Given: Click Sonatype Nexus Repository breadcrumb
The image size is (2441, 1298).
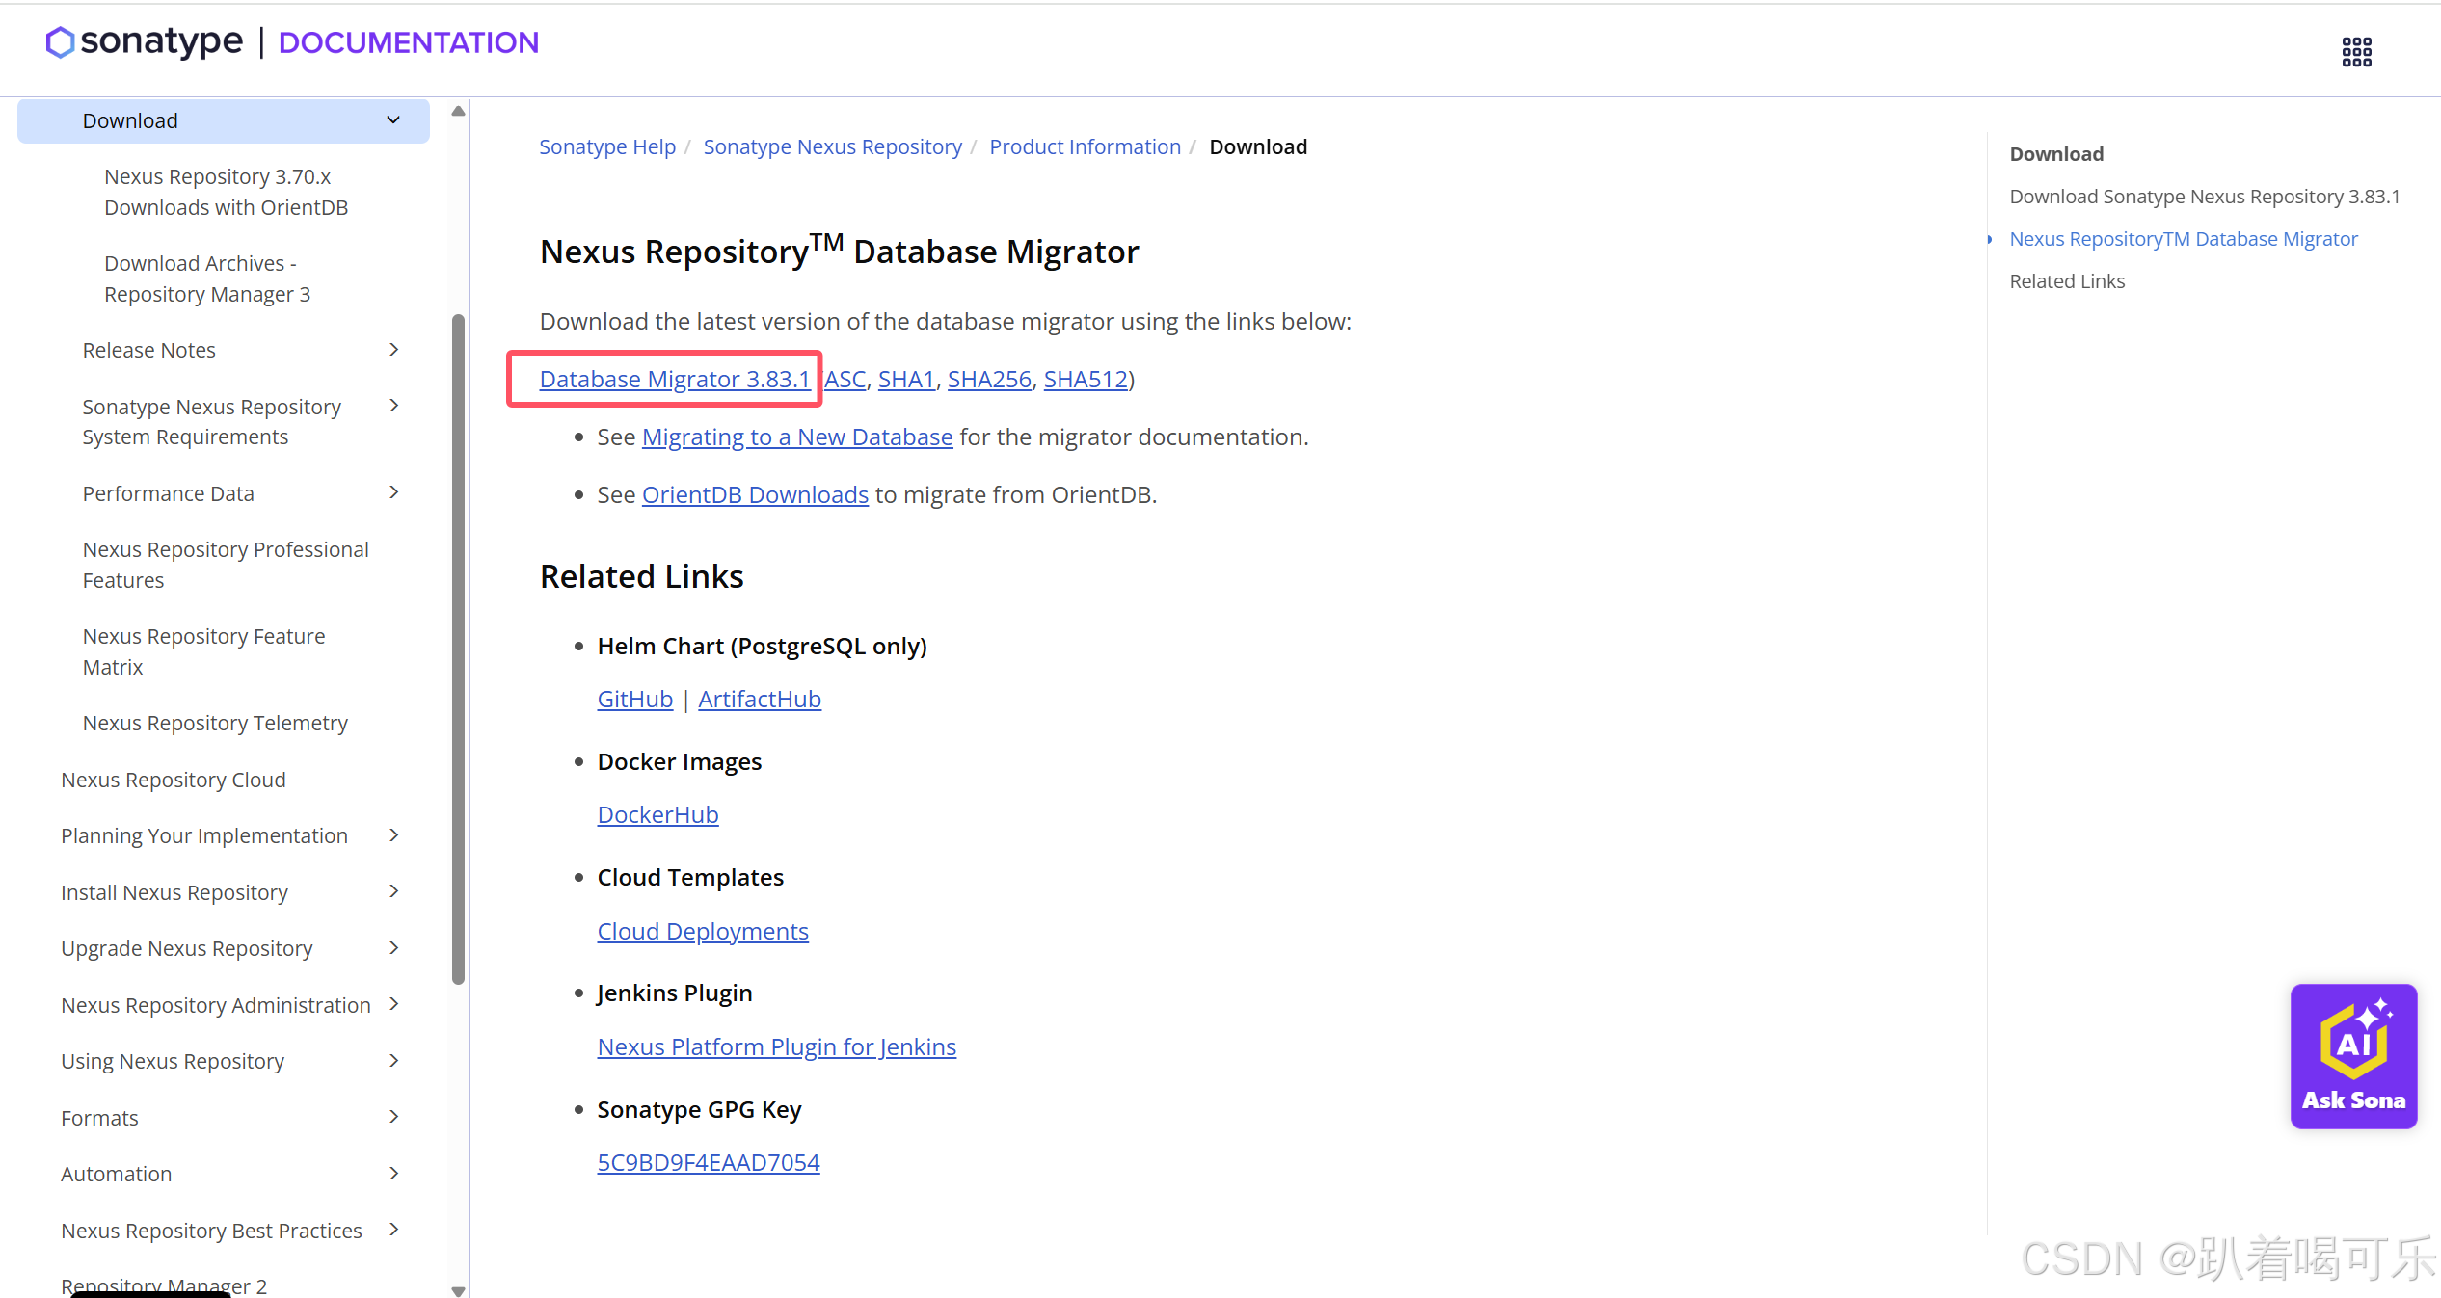Looking at the screenshot, I should (x=832, y=146).
